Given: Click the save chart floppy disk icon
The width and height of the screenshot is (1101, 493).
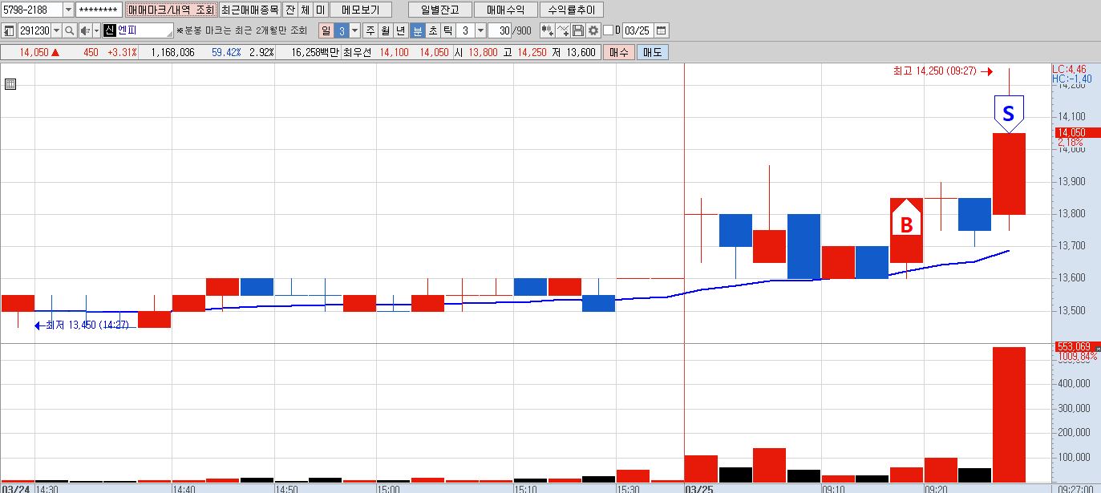Looking at the screenshot, I should click(x=578, y=30).
